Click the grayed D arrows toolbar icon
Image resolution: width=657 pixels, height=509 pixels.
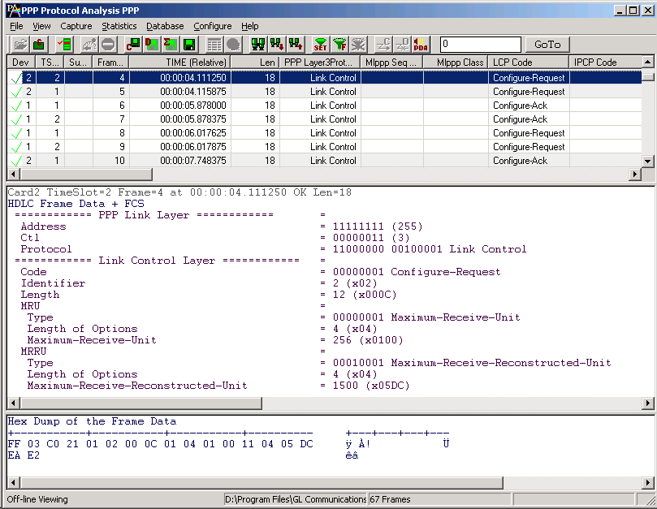402,44
